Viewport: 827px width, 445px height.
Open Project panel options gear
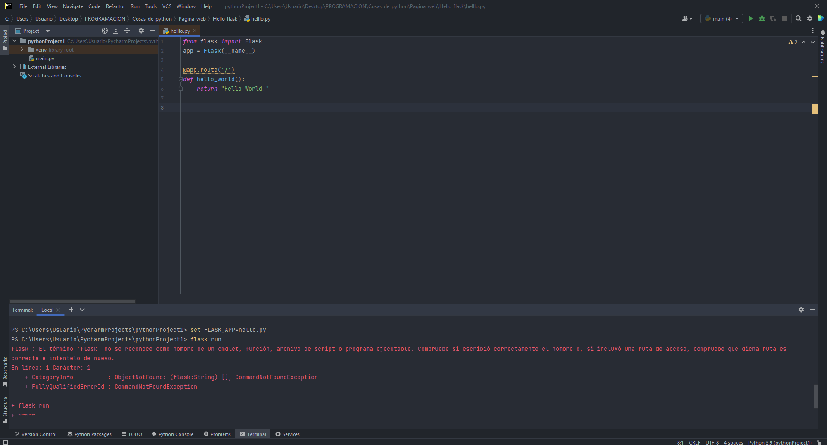pyautogui.click(x=141, y=31)
